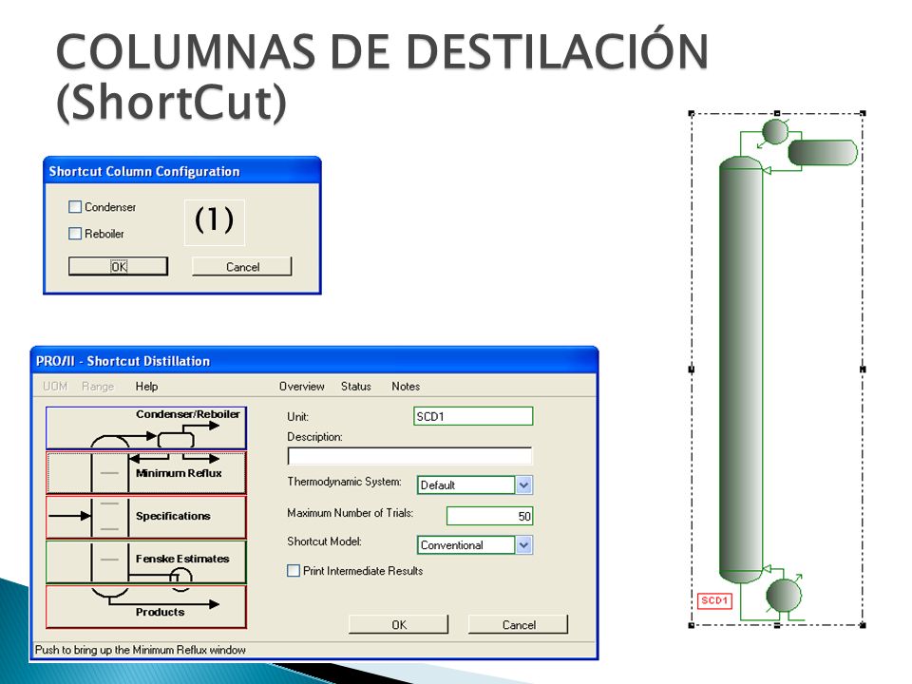The height and width of the screenshot is (684, 912).
Task: Cancel the Shortcut Distillation dialog
Action: click(x=519, y=625)
